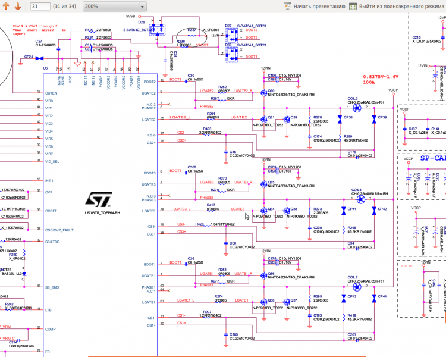
Task: Click the page number field showing 31
Action: coord(40,7)
